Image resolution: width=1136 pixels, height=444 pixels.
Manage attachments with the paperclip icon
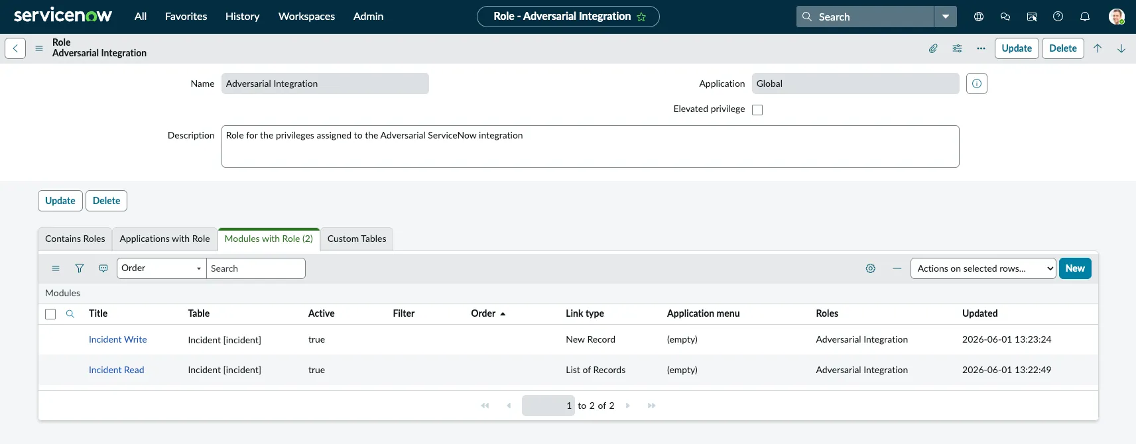coord(933,48)
